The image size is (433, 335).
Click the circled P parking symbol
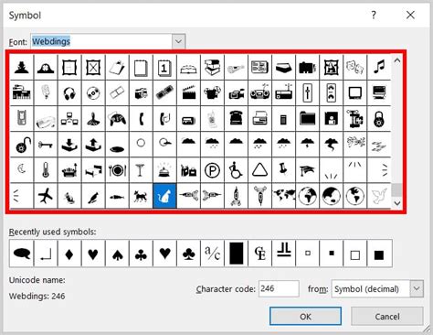tap(212, 170)
